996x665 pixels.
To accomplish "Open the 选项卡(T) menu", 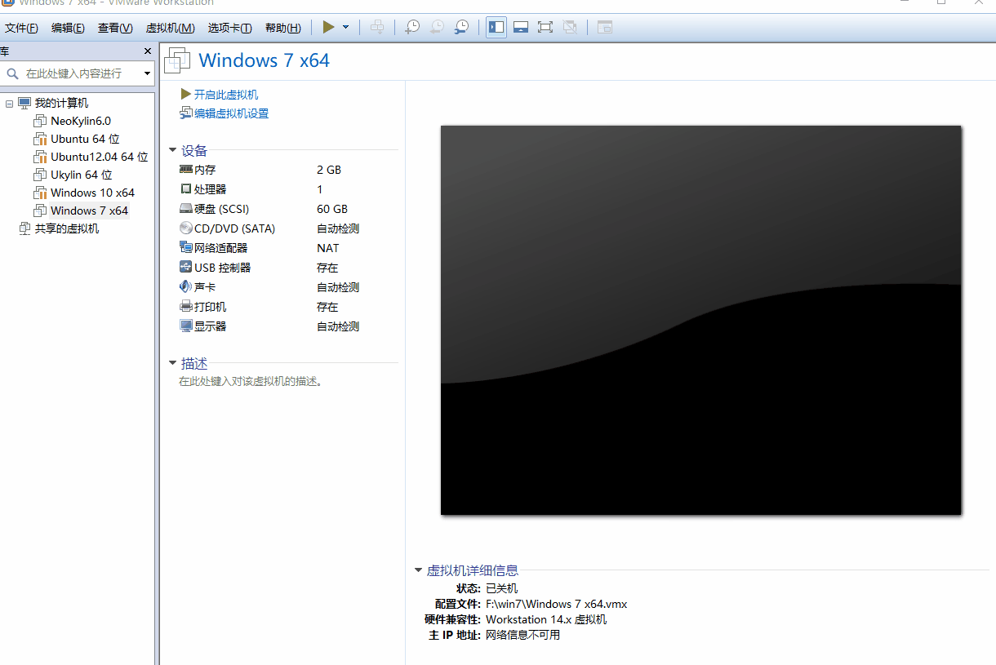I will pyautogui.click(x=229, y=28).
